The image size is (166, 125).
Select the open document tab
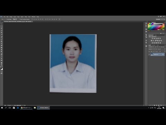point(18,22)
